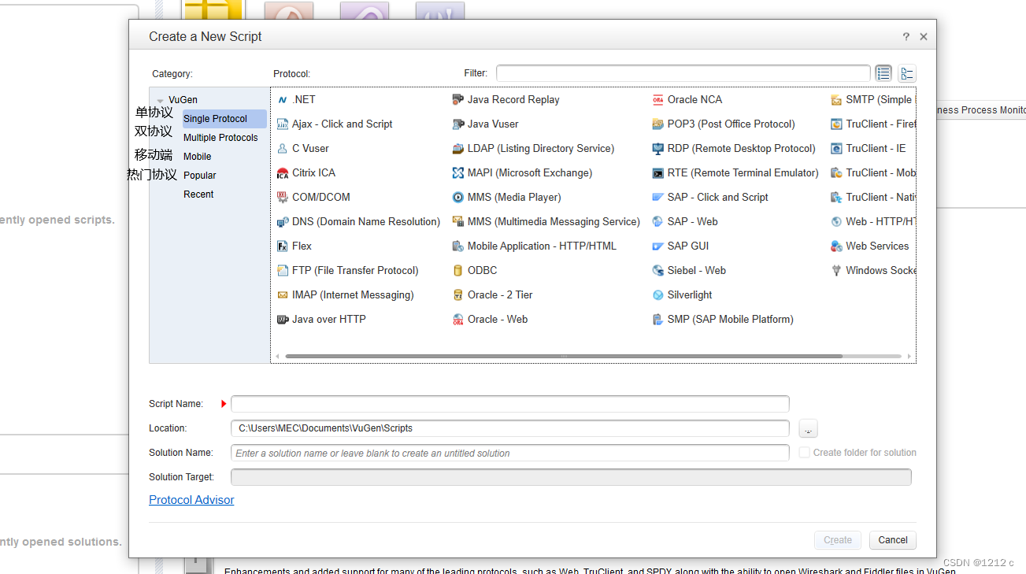Click the protocol list horizontal scrollbar

564,357
